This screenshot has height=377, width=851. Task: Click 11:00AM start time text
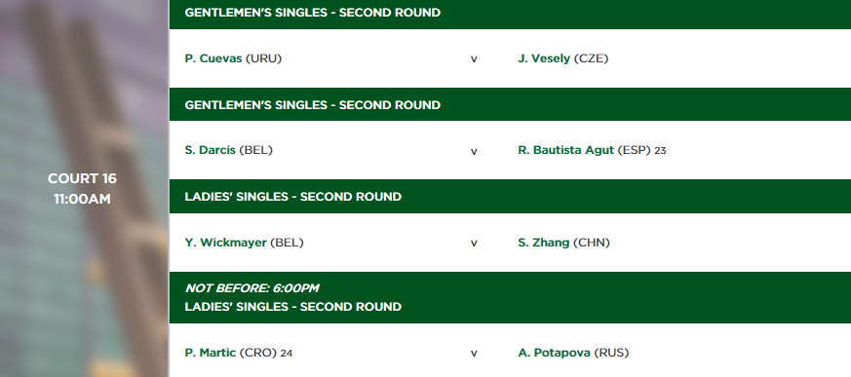tap(82, 199)
